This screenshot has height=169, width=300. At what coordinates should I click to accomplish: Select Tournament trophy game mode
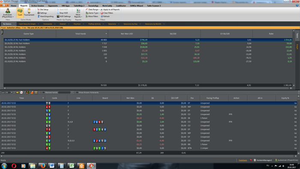click(x=29, y=12)
